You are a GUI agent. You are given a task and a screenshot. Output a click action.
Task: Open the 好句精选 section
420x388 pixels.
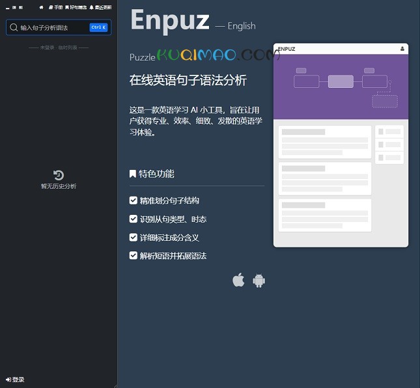click(76, 8)
